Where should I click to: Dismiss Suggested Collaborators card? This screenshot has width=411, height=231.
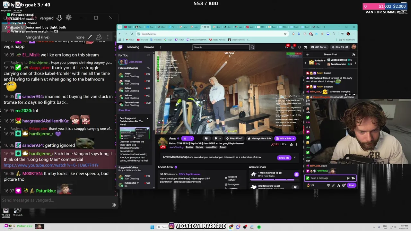point(147,119)
